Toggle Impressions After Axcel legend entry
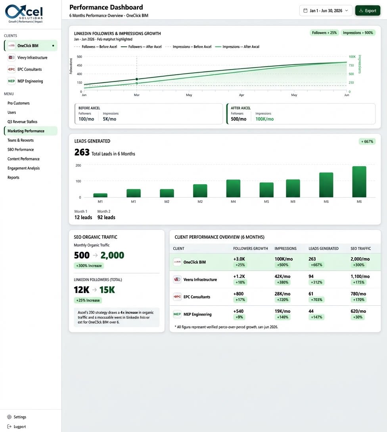Viewport: 387px width, 432px height. click(x=237, y=47)
